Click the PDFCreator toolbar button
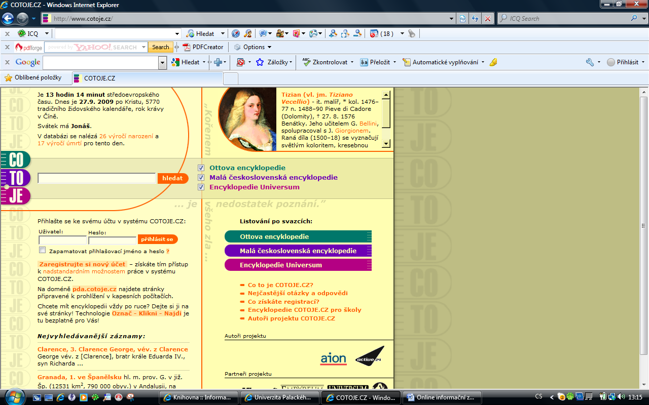The image size is (649, 405). pyautogui.click(x=203, y=47)
